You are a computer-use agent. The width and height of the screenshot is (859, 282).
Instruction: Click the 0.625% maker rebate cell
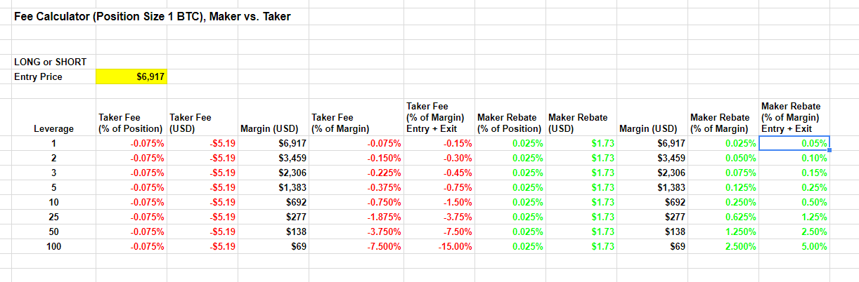[x=723, y=217]
